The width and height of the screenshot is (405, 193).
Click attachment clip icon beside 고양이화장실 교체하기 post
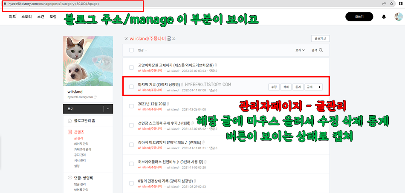coord(215,65)
